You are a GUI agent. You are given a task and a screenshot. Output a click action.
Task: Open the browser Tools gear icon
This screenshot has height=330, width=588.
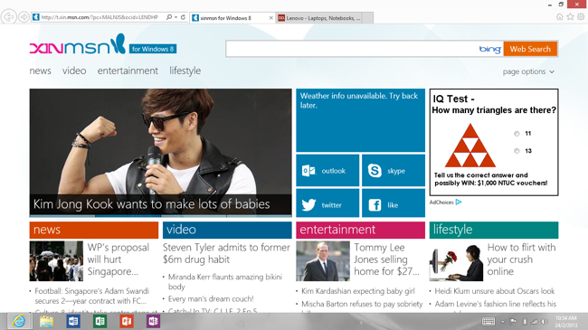click(581, 17)
